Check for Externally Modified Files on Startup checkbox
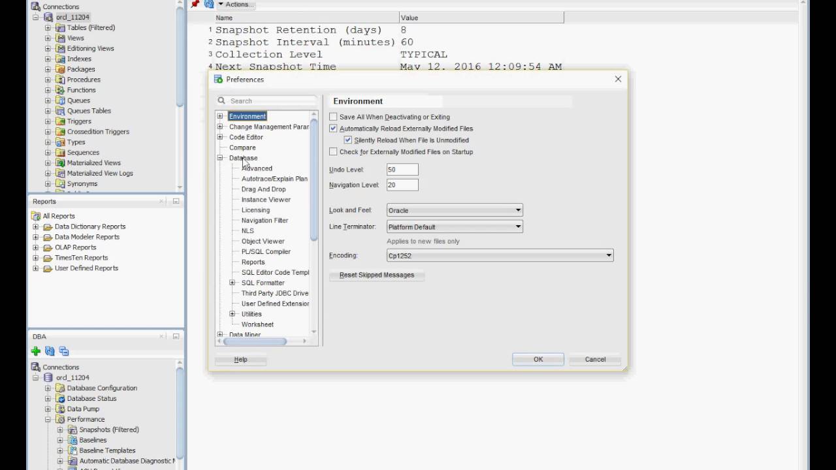Viewport: 836px width, 470px height. coord(333,152)
